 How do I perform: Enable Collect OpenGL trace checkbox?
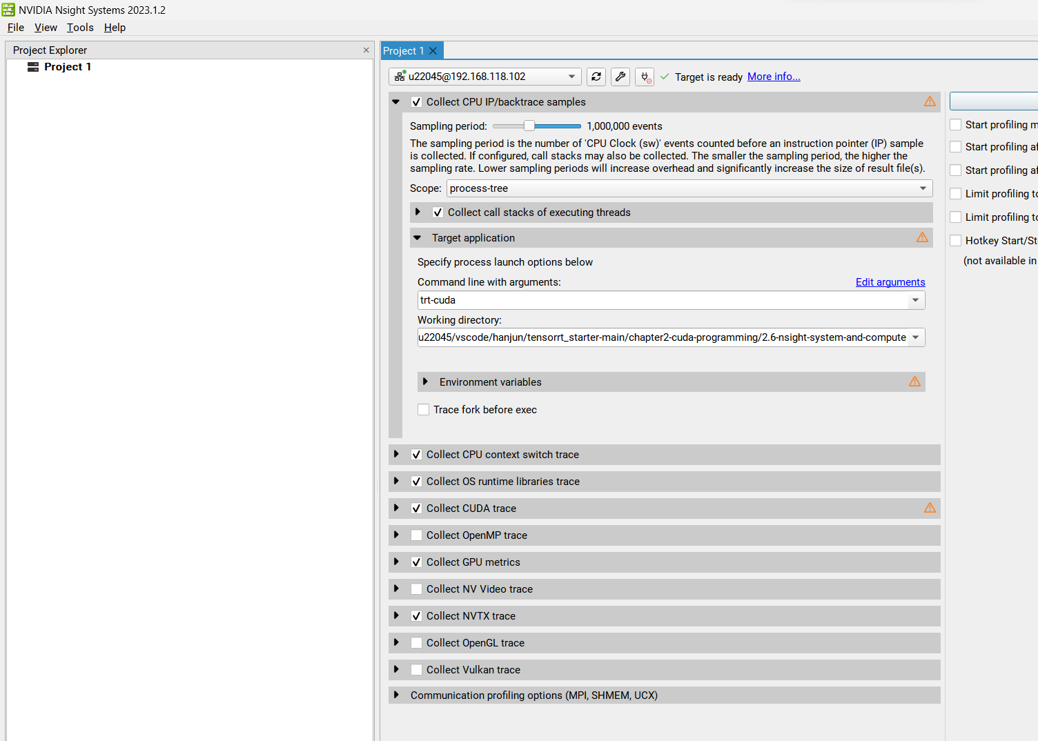pyautogui.click(x=416, y=643)
